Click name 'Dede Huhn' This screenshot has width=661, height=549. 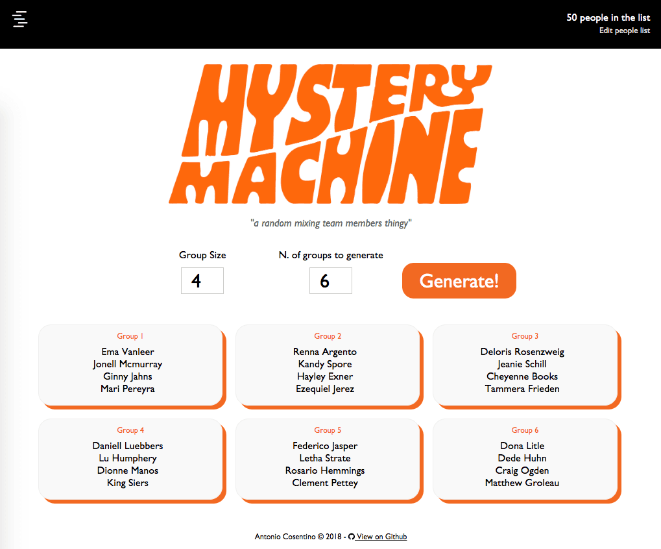[x=522, y=458]
